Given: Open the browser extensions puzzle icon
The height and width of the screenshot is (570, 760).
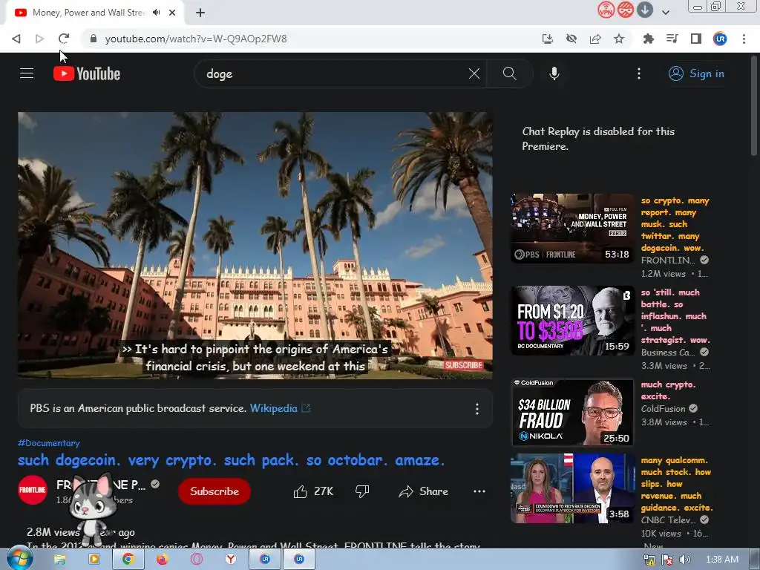Looking at the screenshot, I should click(648, 39).
